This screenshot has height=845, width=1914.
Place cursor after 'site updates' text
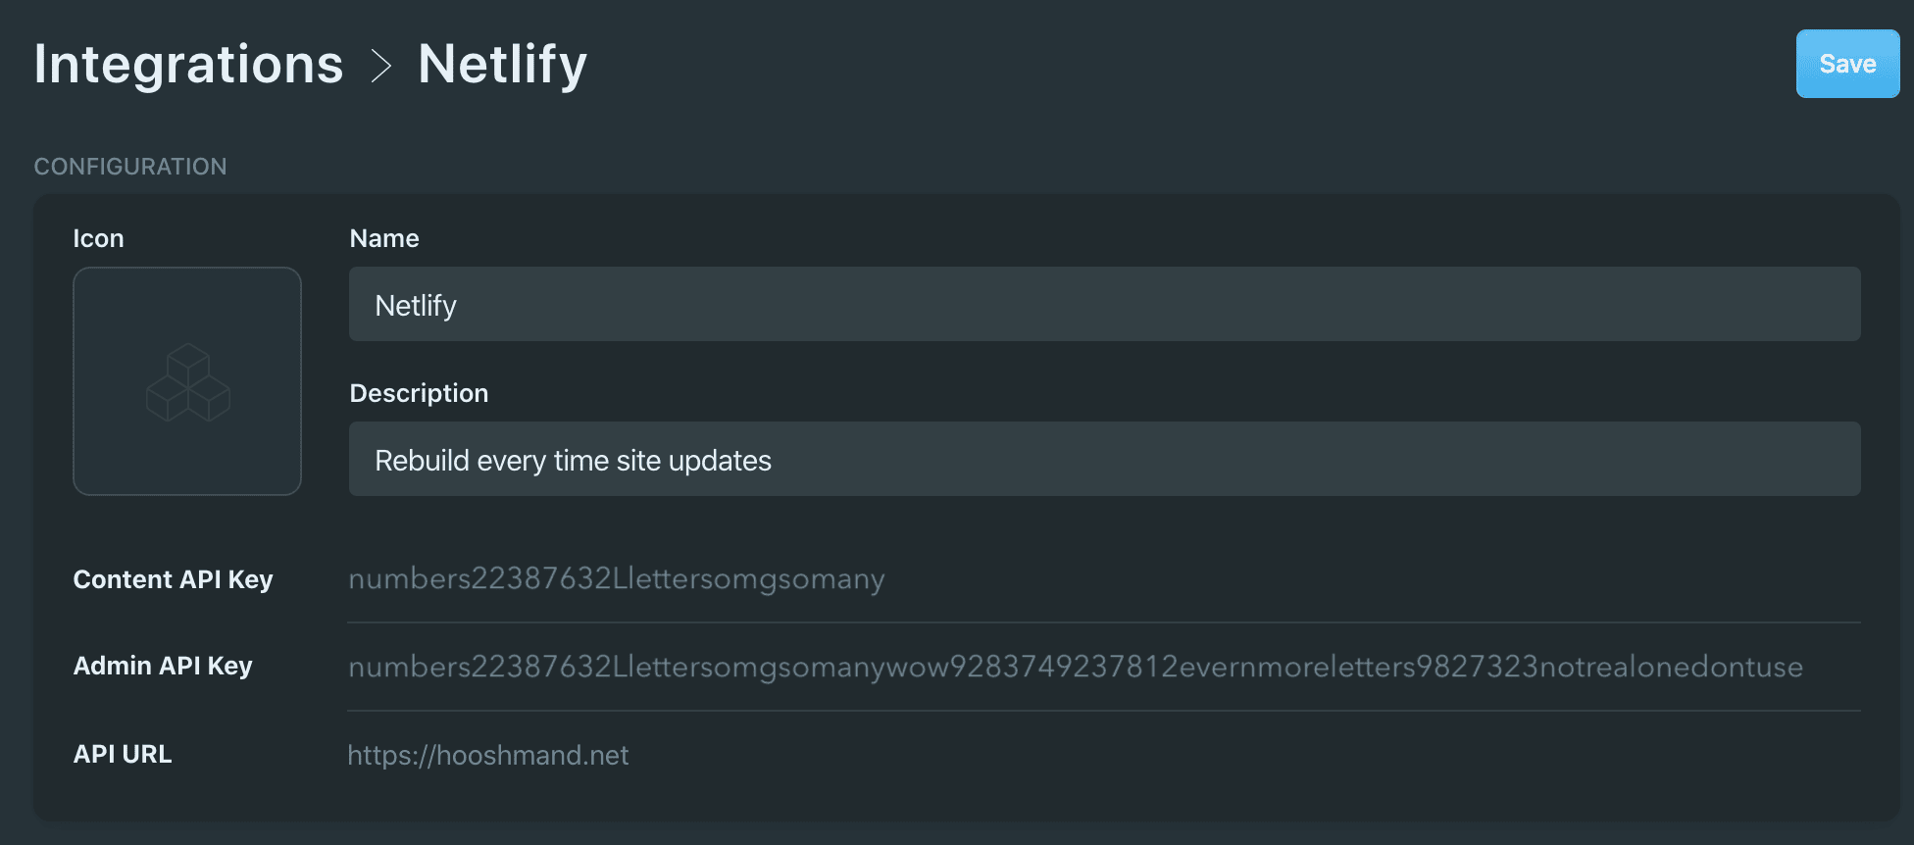pos(774,460)
